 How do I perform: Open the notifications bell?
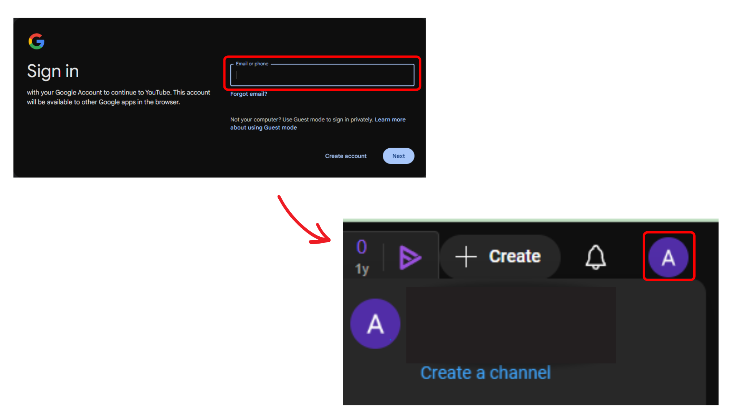[x=595, y=257]
